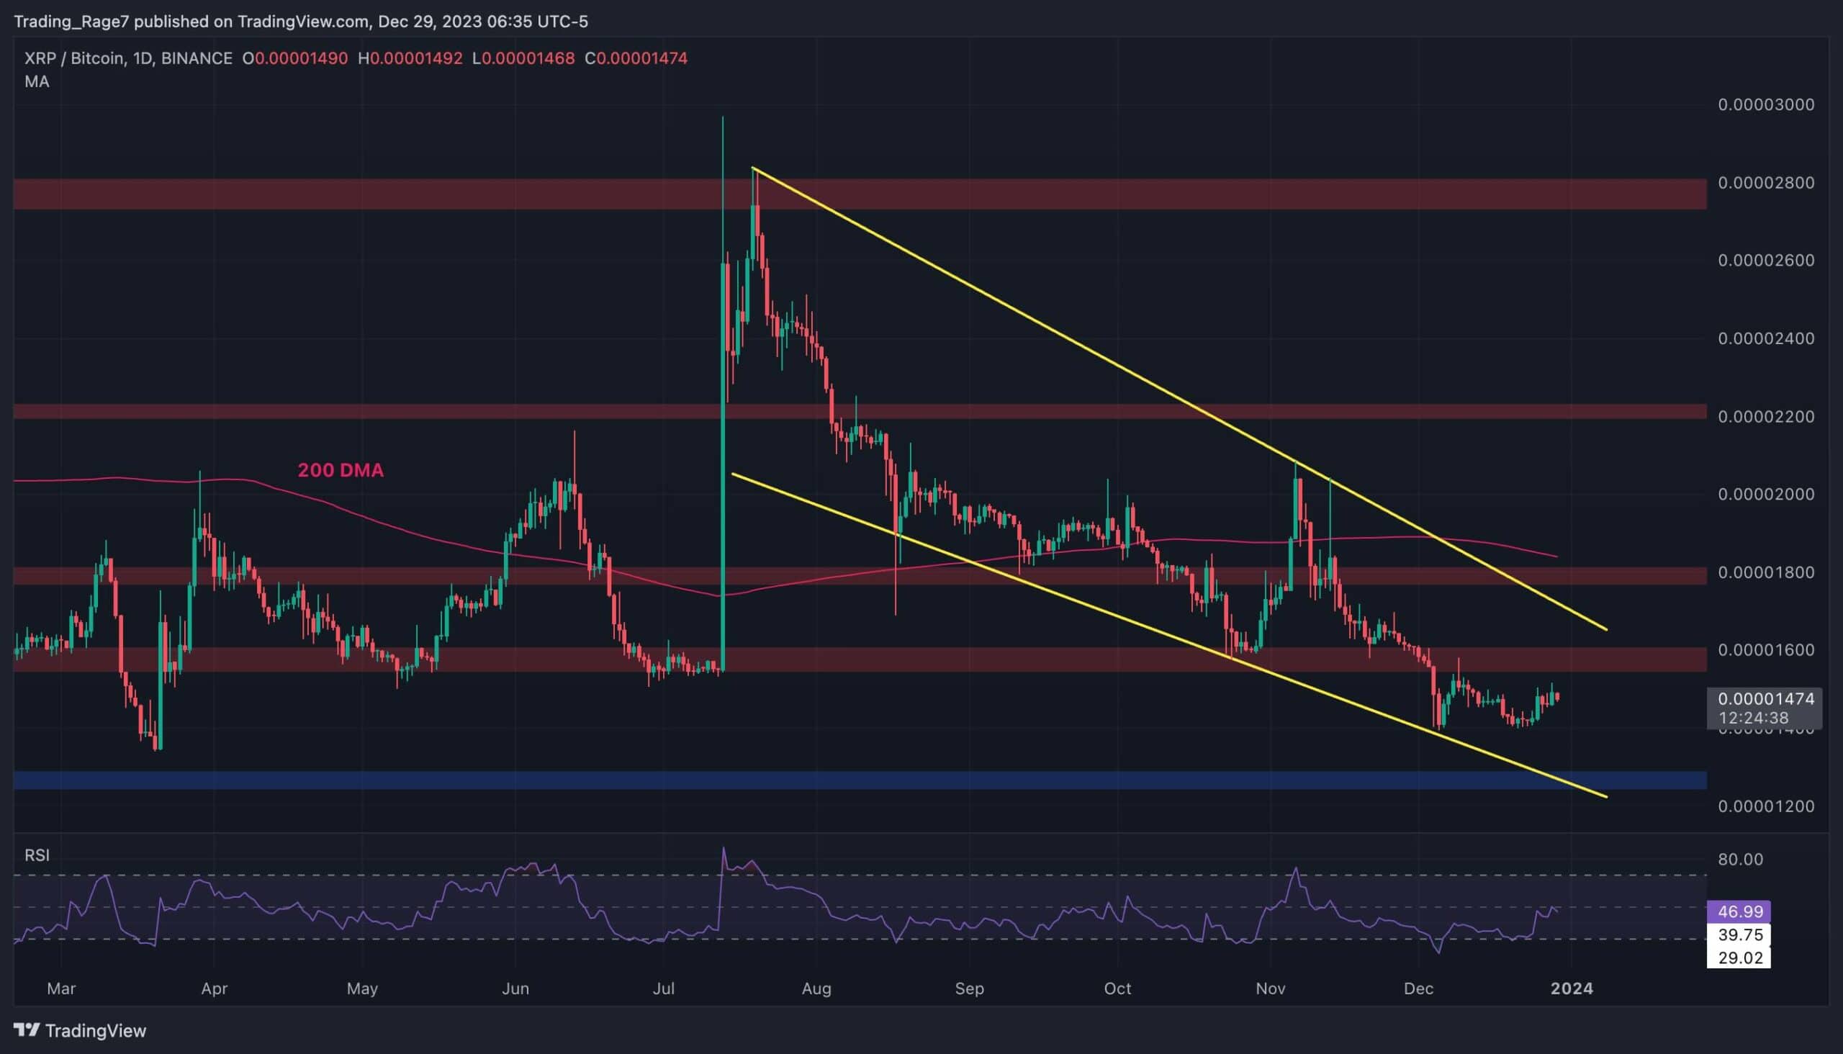Click the Jul label on time axis

[663, 988]
